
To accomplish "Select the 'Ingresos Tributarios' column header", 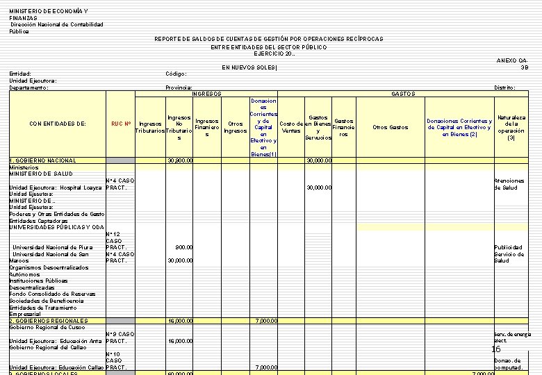I will 150,127.
